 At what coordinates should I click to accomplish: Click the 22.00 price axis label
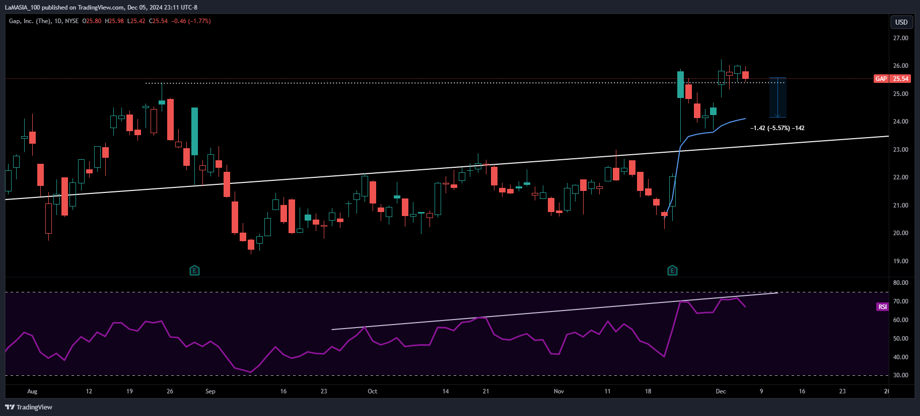click(x=900, y=177)
